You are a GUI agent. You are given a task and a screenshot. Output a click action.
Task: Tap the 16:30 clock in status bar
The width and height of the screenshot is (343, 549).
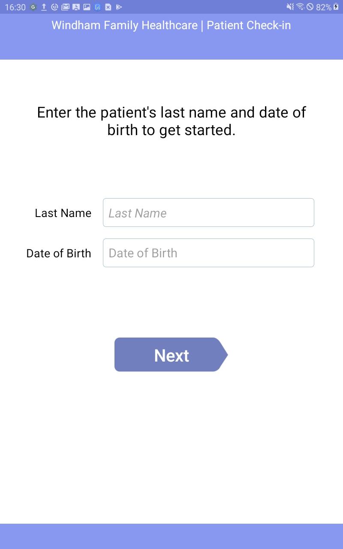pyautogui.click(x=15, y=7)
